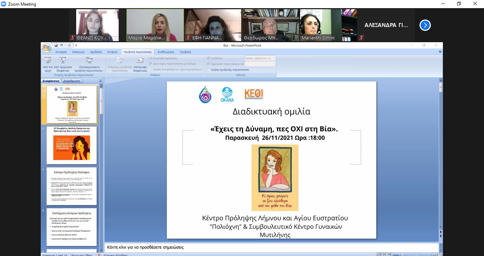The width and height of the screenshot is (484, 256).
Task: Show next Zoom participants with blue arrow
Action: (425, 25)
